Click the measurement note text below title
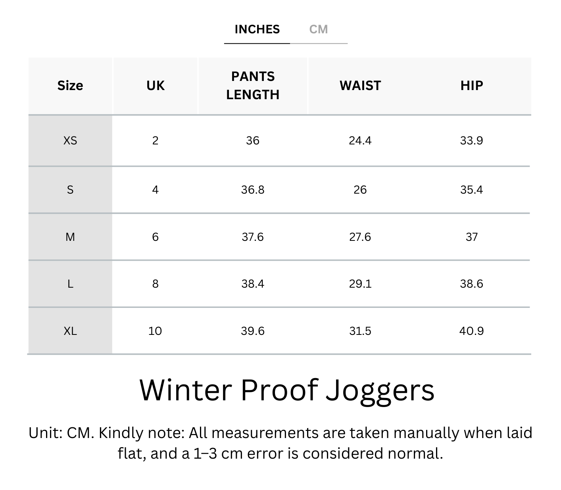The height and width of the screenshot is (490, 561). [x=280, y=443]
